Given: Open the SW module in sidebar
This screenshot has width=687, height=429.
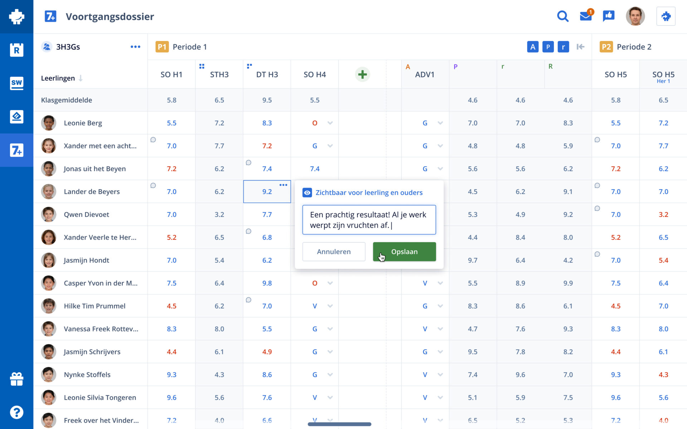Looking at the screenshot, I should click(16, 83).
